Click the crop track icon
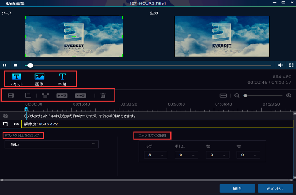This screenshot has height=195, width=296. 5,124
